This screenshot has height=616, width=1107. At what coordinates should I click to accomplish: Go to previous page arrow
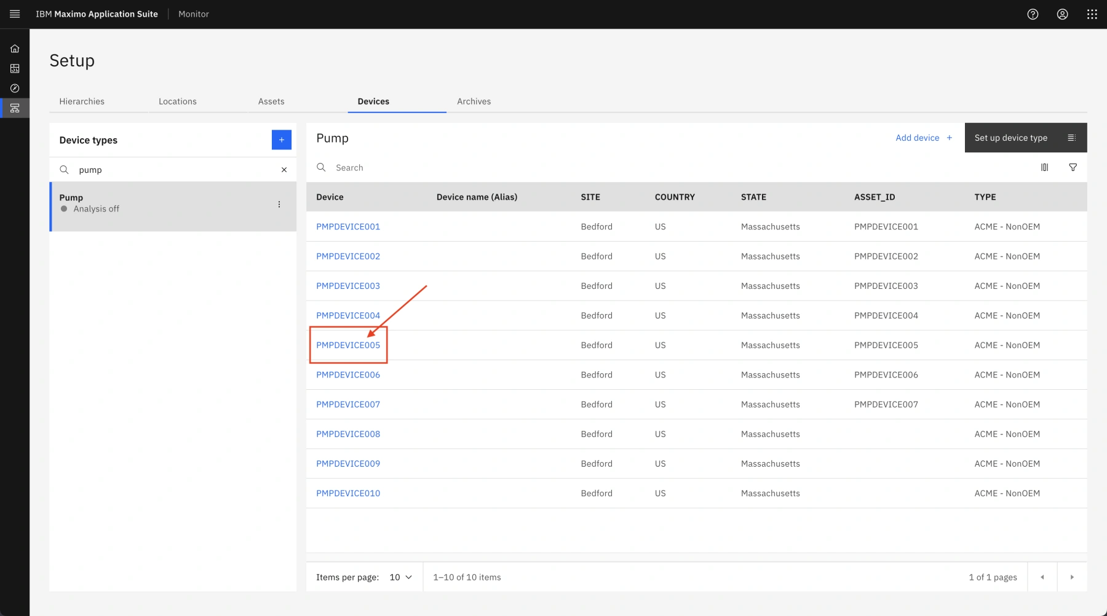(x=1042, y=577)
